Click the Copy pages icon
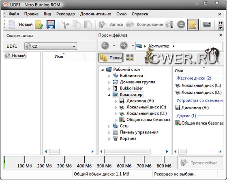The width and height of the screenshot is (227, 180). coord(77,25)
